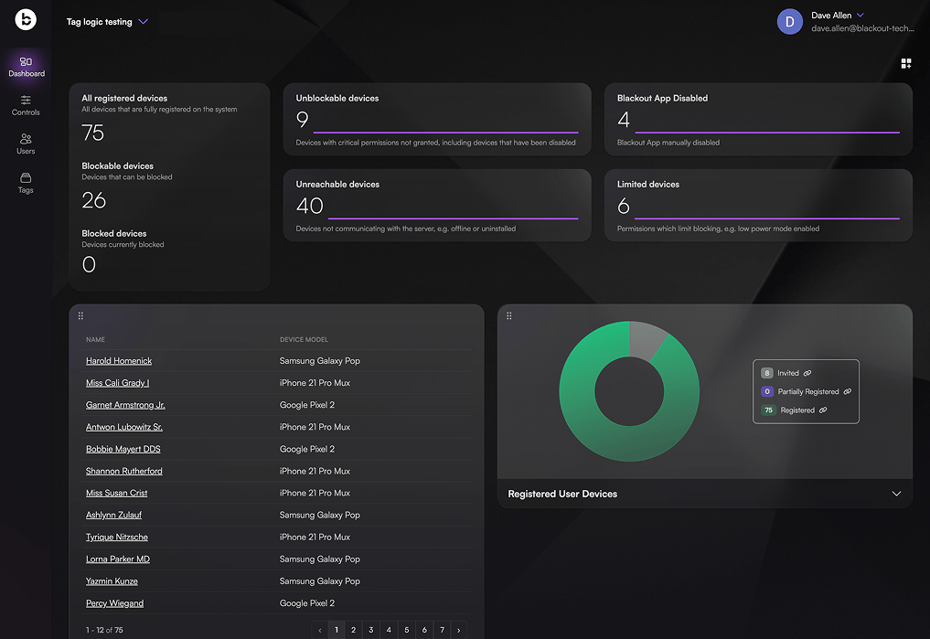Click the Blackout logo icon
The width and height of the screenshot is (930, 639).
pos(26,19)
